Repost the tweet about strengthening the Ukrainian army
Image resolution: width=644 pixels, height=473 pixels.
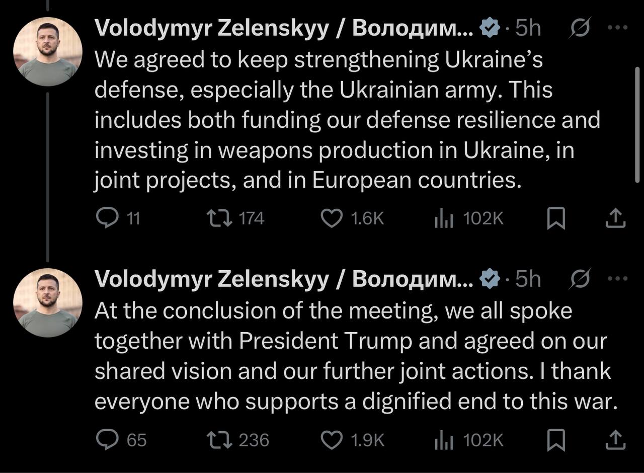pyautogui.click(x=219, y=218)
